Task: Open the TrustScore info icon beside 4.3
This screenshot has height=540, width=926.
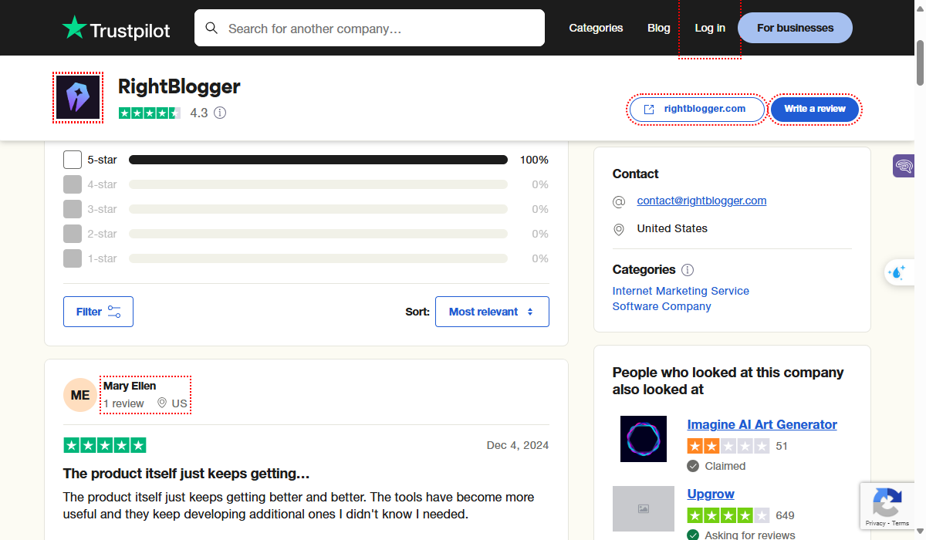Action: 220,113
